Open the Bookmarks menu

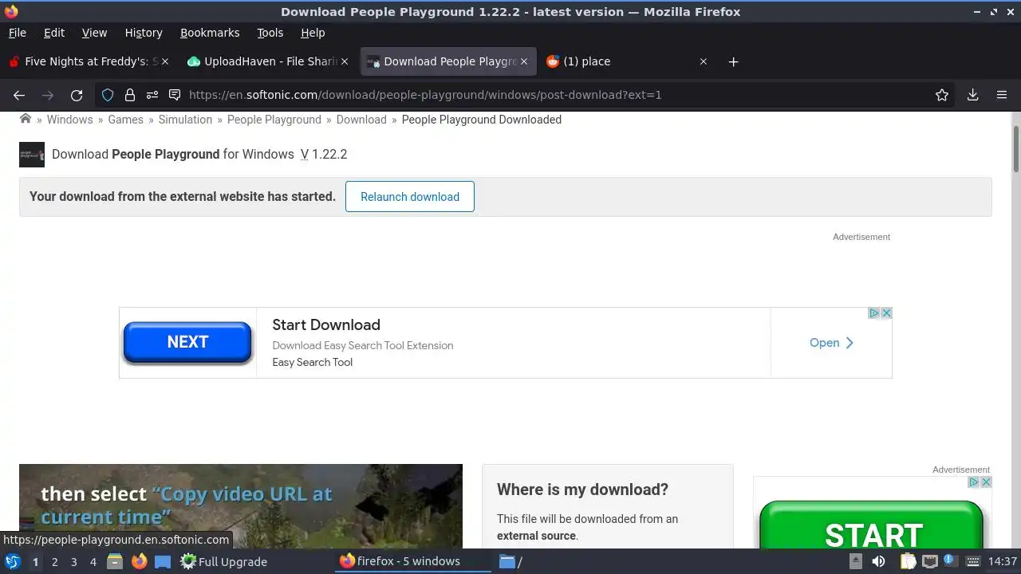(210, 33)
